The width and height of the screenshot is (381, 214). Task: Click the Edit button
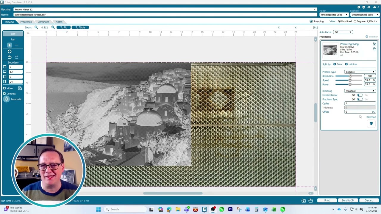tap(13, 34)
